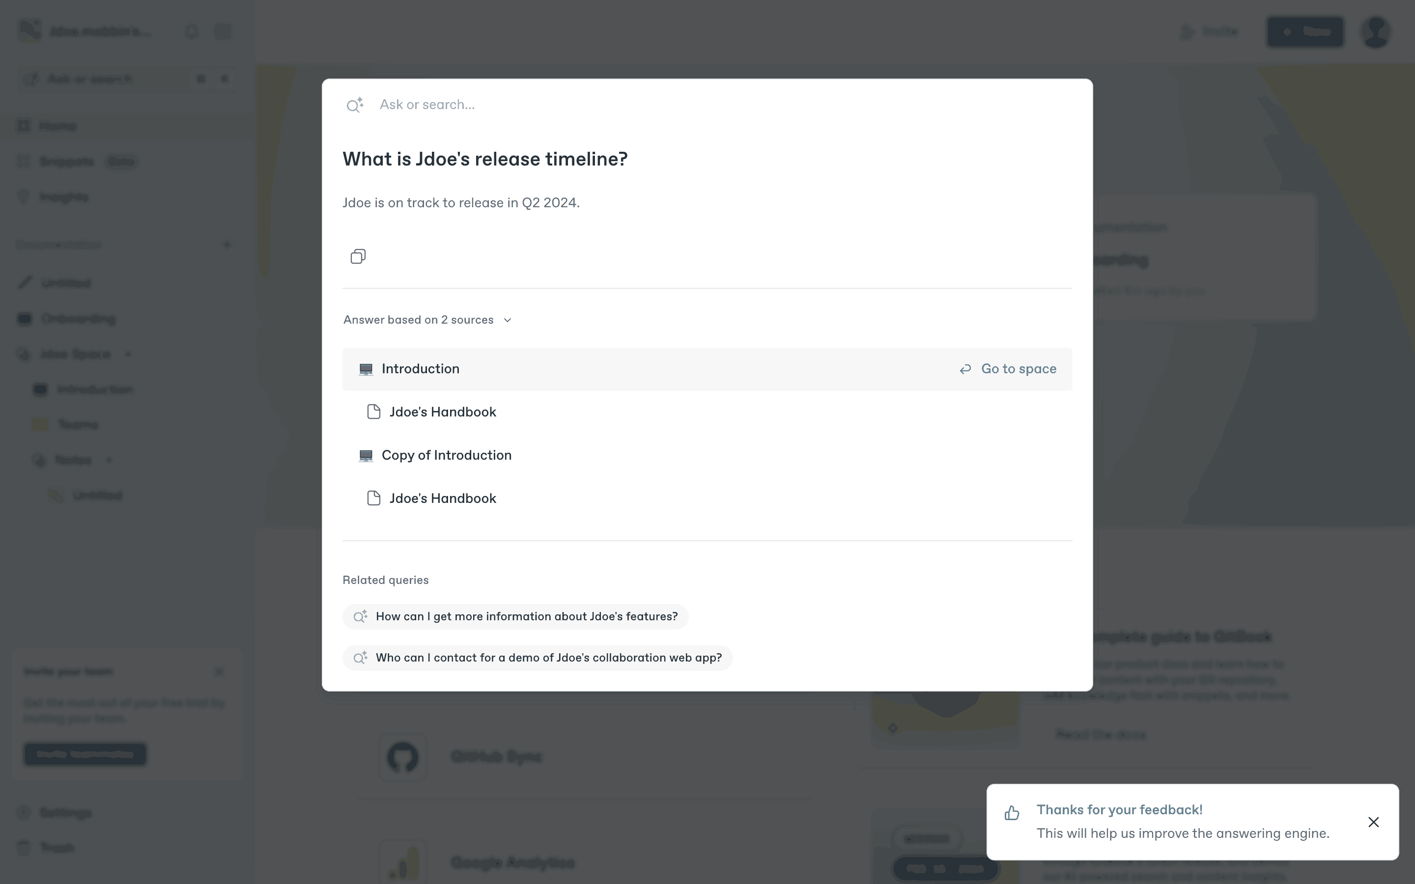Open the user avatar menu in top right
The image size is (1415, 884).
pyautogui.click(x=1376, y=31)
